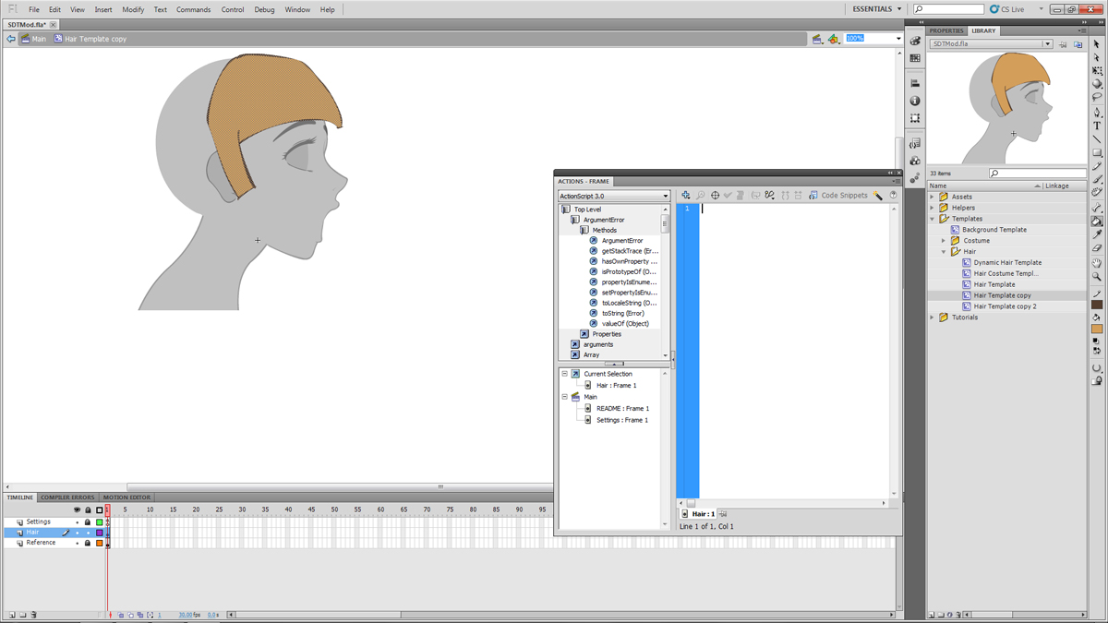The image size is (1108, 623).
Task: Toggle visibility dot of the Reference layer
Action: (x=78, y=544)
